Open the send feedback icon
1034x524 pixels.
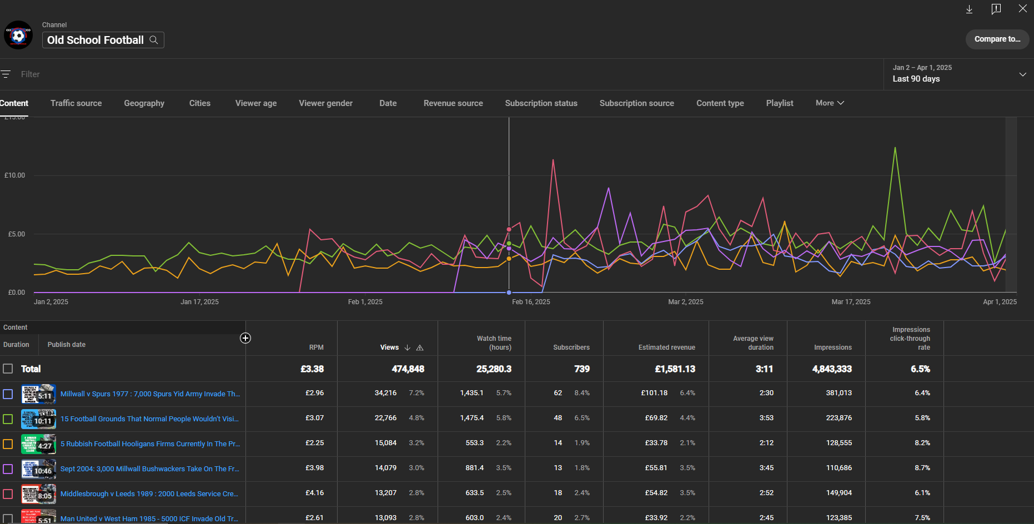click(996, 9)
